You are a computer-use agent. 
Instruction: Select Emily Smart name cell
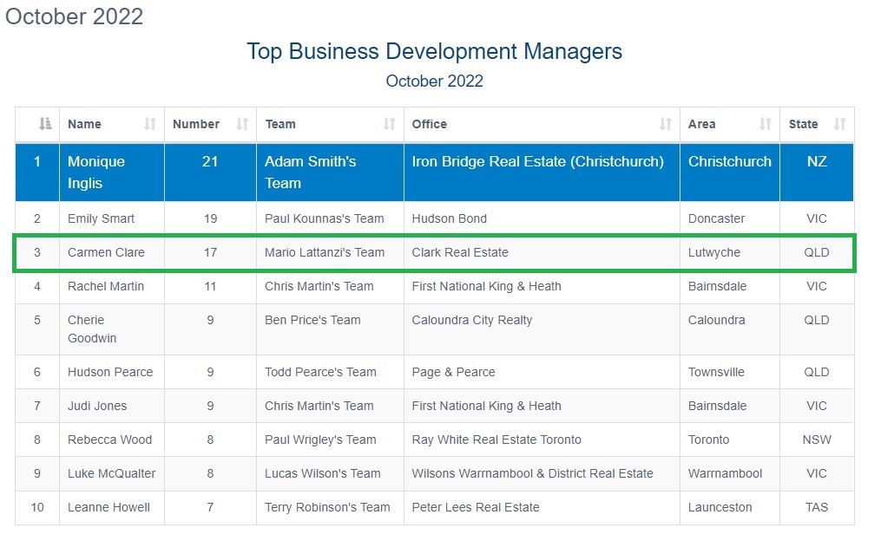point(112,218)
